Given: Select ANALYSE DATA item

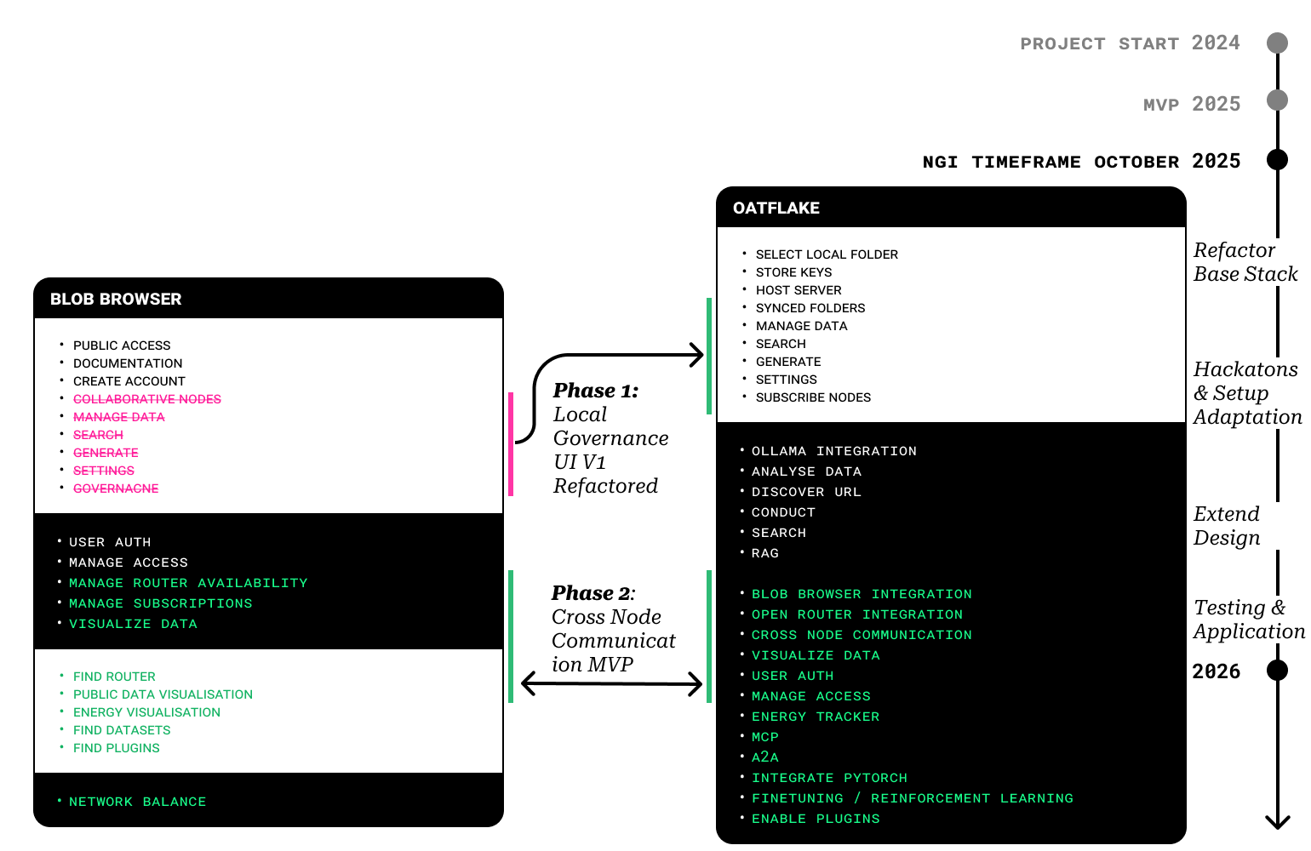Looking at the screenshot, I should [806, 471].
